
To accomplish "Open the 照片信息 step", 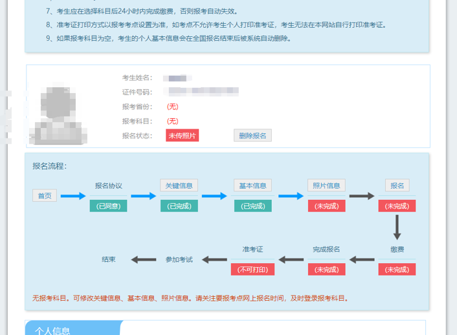I will pos(326,186).
